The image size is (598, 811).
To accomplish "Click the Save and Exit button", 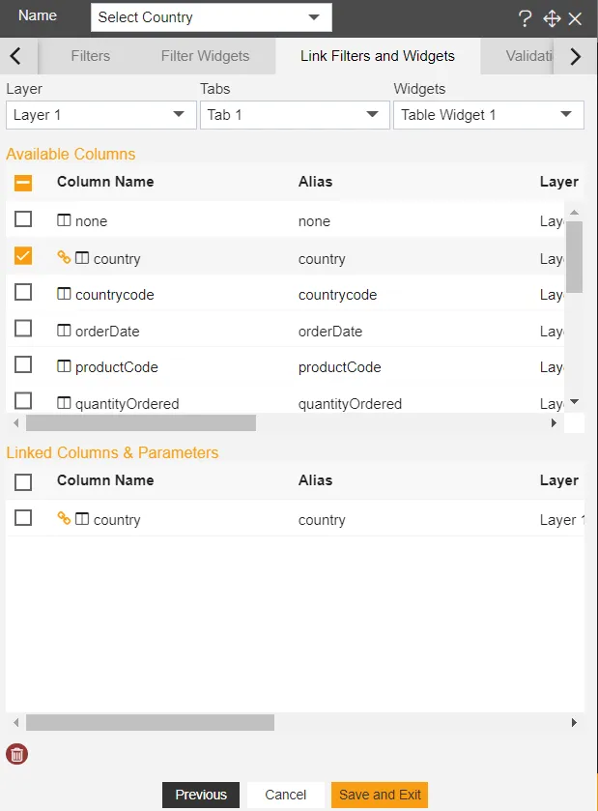I will click(x=380, y=795).
